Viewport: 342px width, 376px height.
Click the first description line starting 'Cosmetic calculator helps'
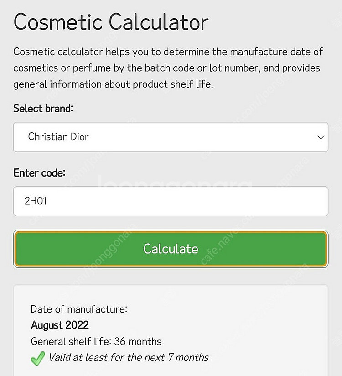[168, 52]
